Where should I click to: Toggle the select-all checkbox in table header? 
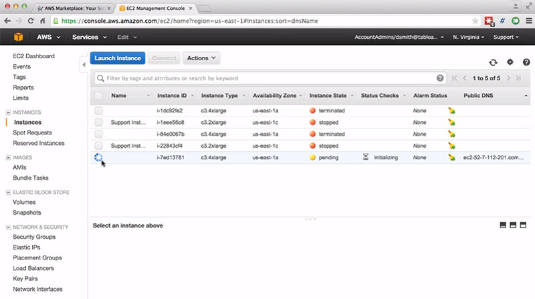coord(99,96)
